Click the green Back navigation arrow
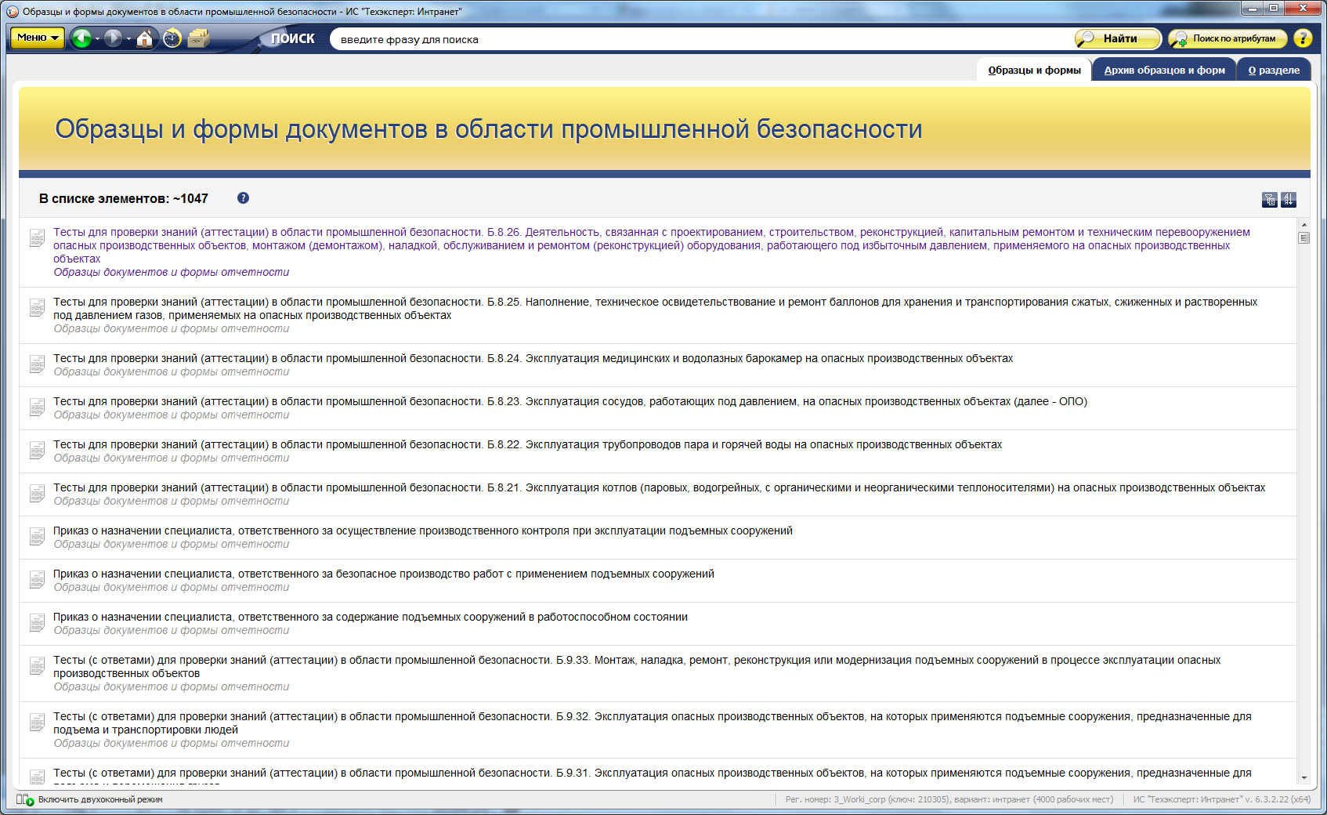The image size is (1327, 815). coord(81,38)
